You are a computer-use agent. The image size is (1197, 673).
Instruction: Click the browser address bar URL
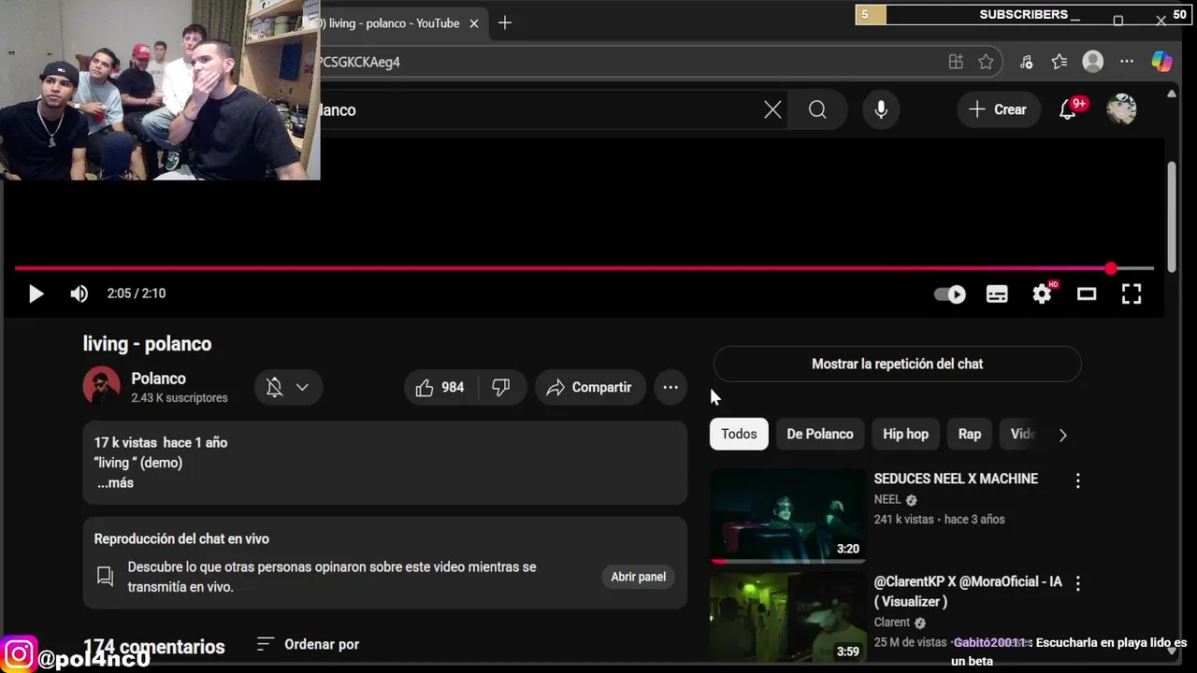358,62
